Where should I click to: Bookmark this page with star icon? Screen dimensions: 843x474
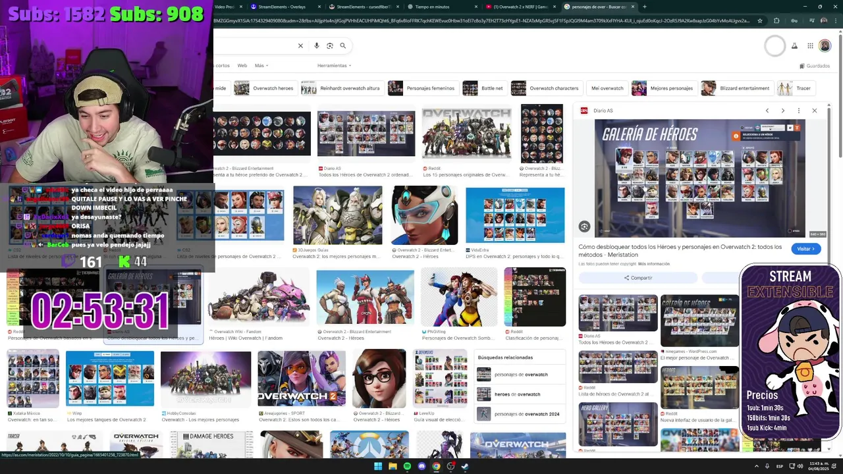click(760, 20)
